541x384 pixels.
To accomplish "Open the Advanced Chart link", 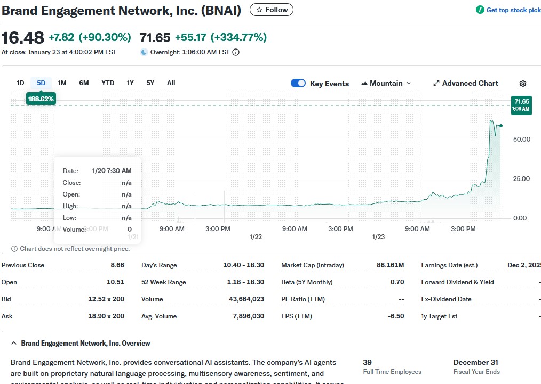I will coord(465,83).
